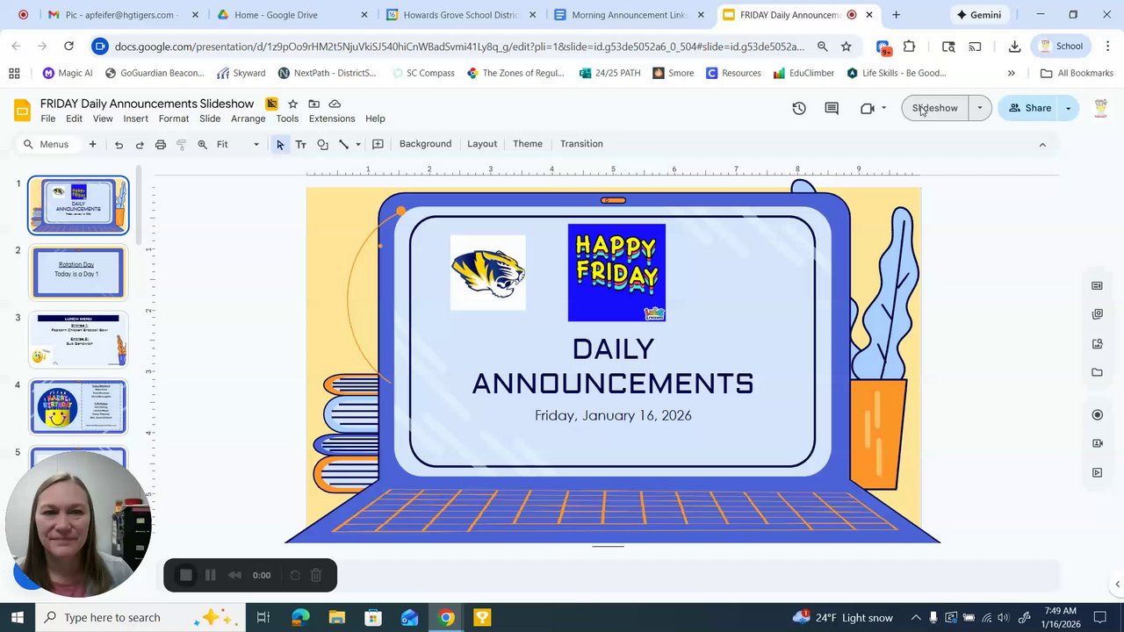The width and height of the screenshot is (1124, 632).
Task: Click the presentation title to rename it
Action: tap(147, 104)
